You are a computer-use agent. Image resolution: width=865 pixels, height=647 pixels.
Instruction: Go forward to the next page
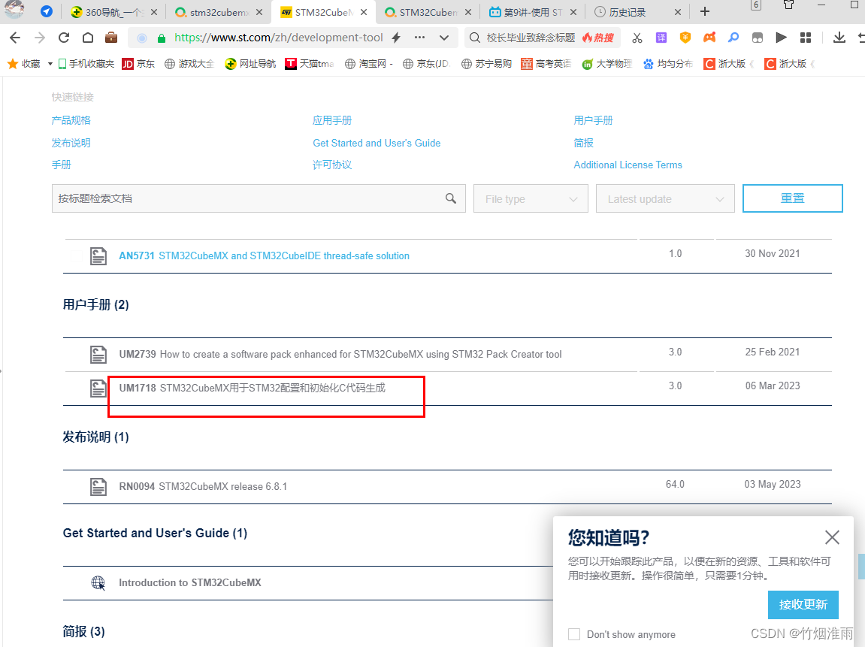[40, 38]
